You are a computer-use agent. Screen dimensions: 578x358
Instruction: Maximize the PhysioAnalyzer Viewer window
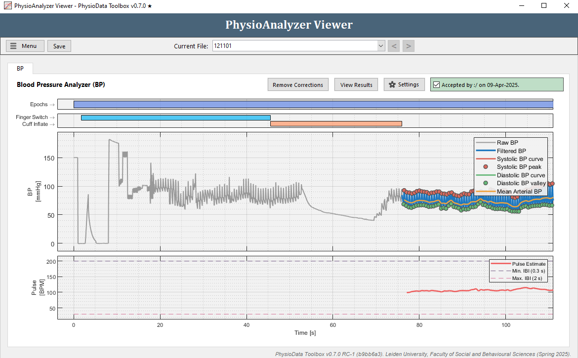coord(544,6)
